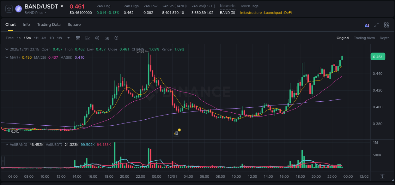The width and height of the screenshot is (395, 185).
Task: Open the Launchpad token tag
Action: point(273,13)
